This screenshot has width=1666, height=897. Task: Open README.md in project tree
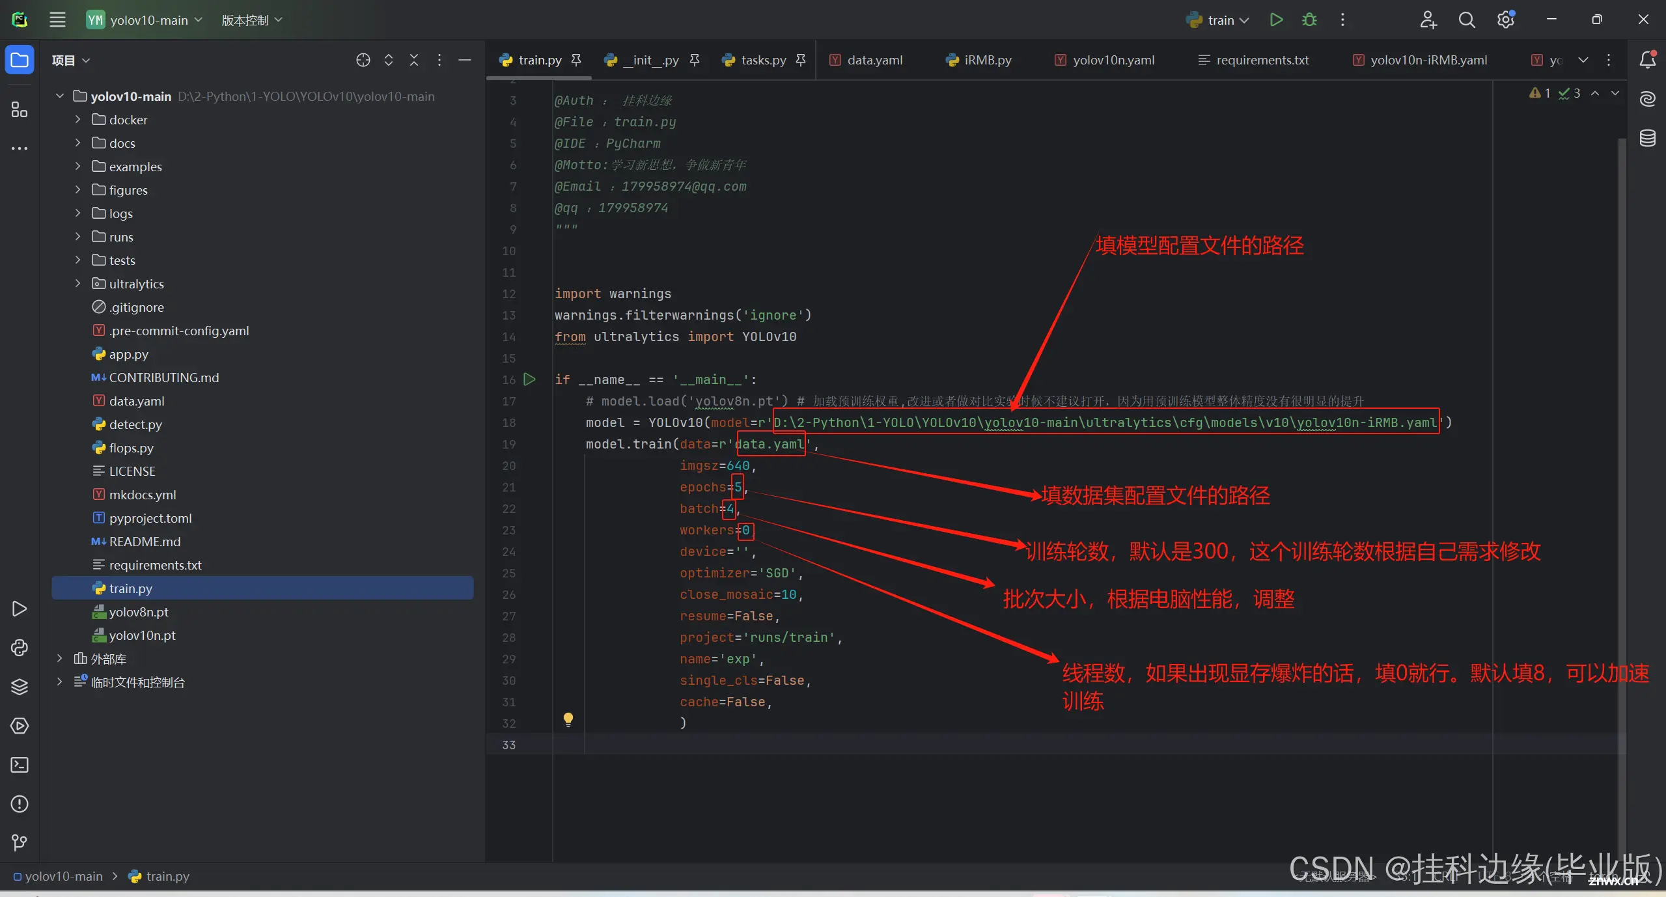(145, 541)
